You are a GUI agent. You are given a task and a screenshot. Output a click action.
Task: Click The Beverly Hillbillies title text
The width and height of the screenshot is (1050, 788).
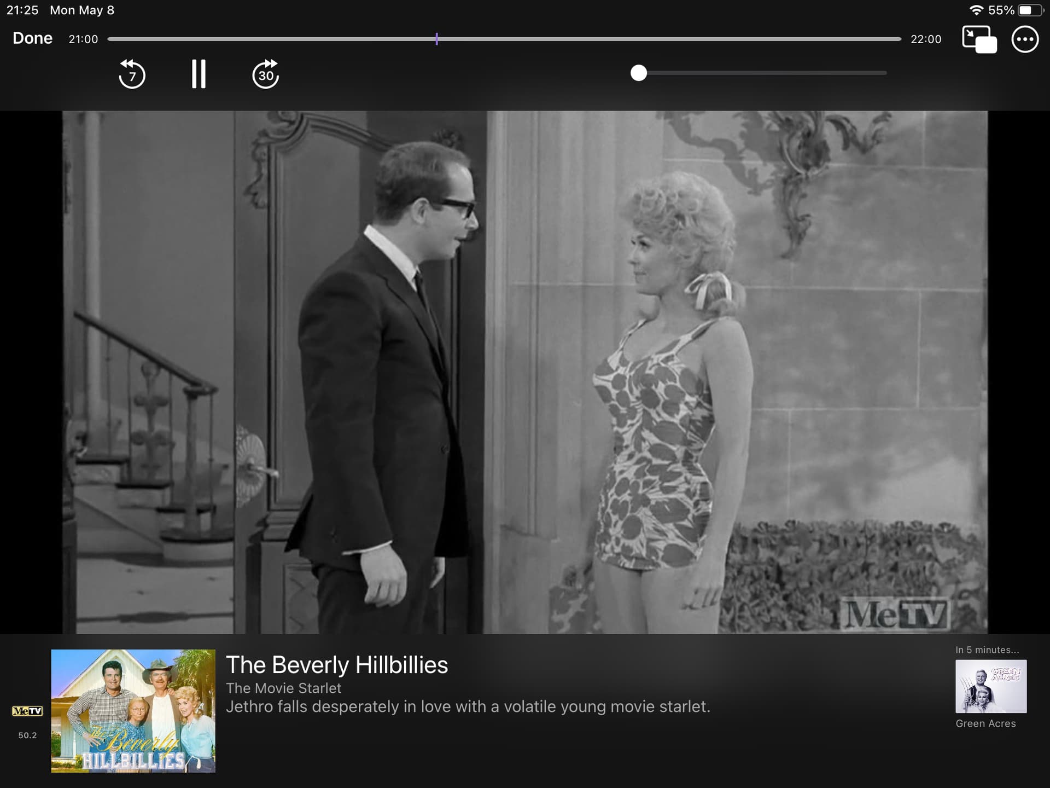[337, 665]
